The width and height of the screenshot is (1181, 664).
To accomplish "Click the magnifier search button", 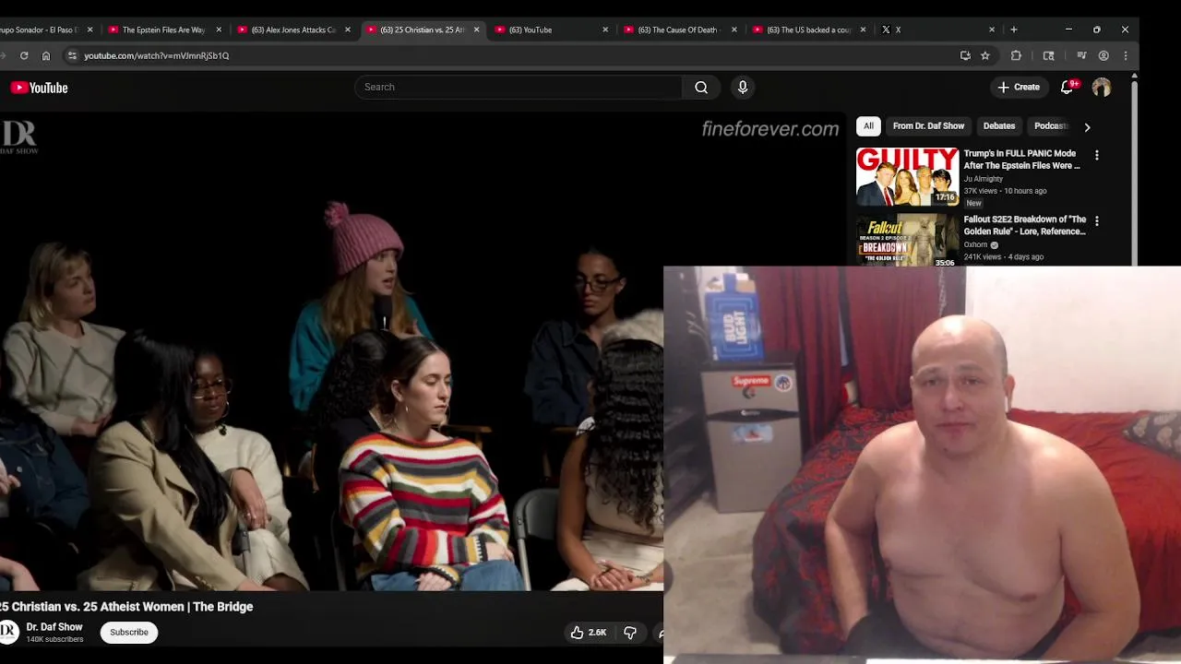I will pos(701,87).
